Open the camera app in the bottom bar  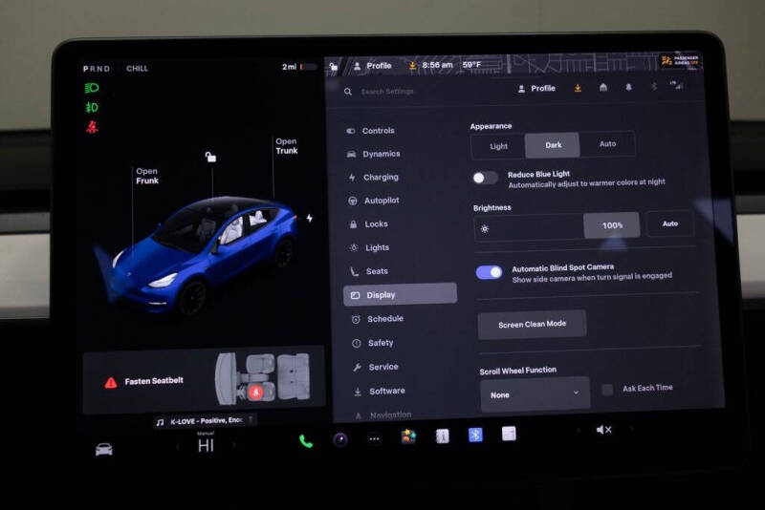tap(340, 440)
